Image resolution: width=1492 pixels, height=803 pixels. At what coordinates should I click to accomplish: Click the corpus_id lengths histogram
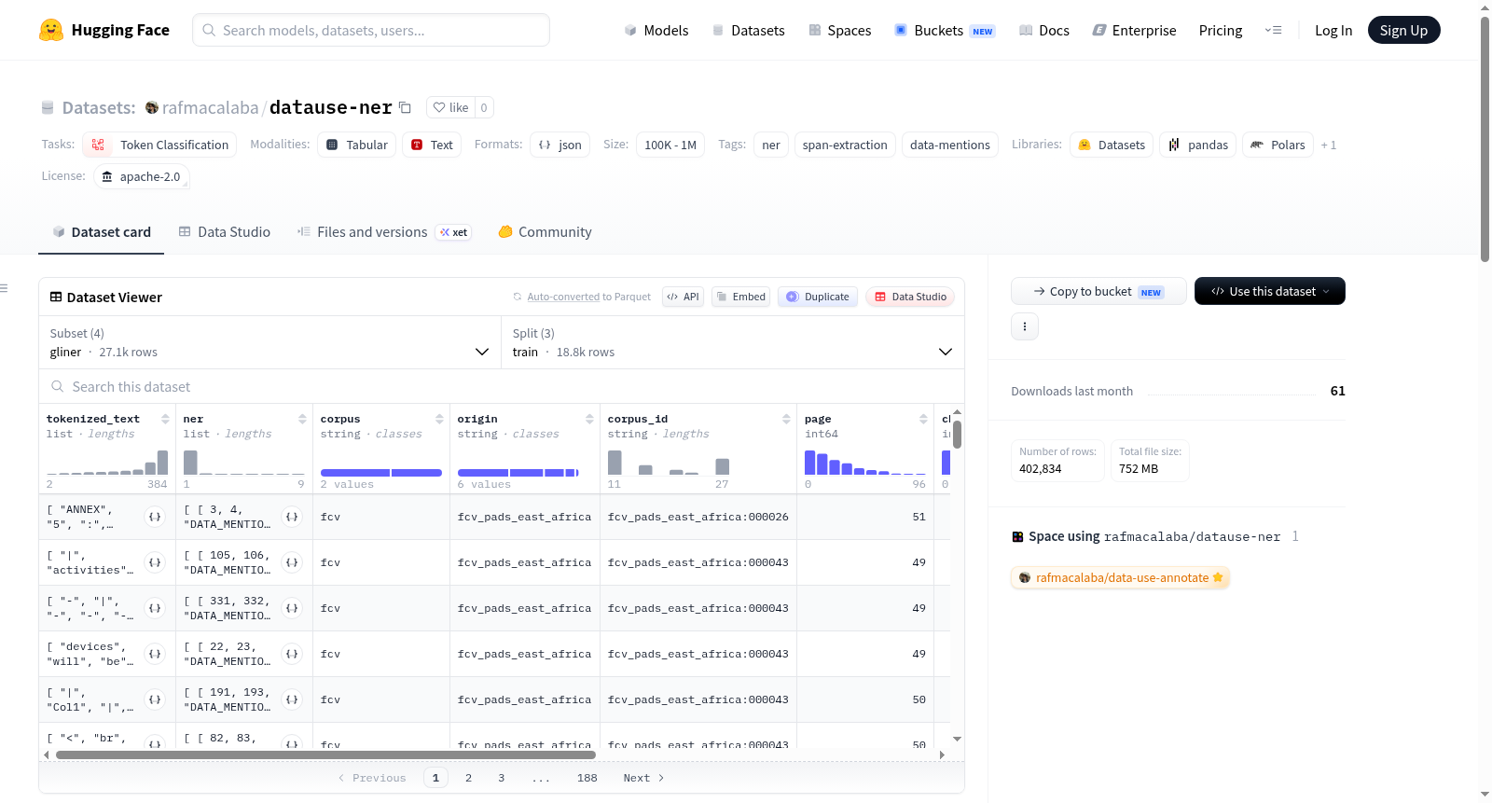669,463
